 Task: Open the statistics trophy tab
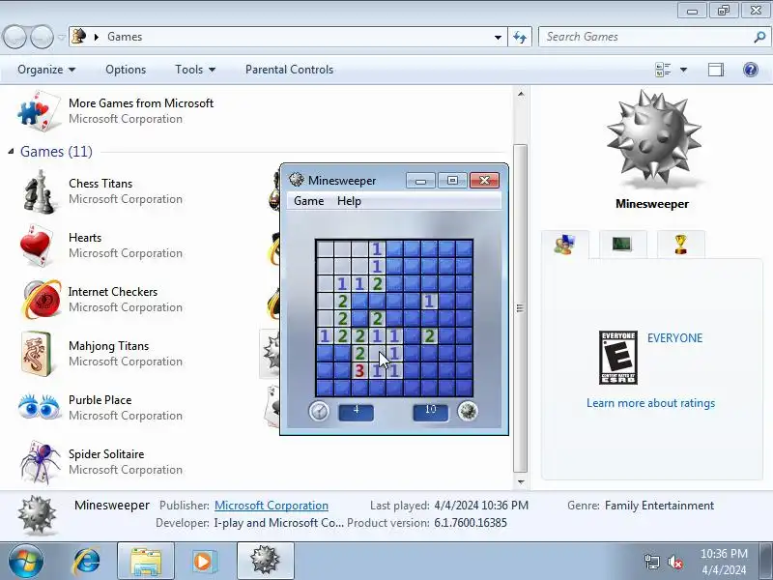pyautogui.click(x=681, y=244)
